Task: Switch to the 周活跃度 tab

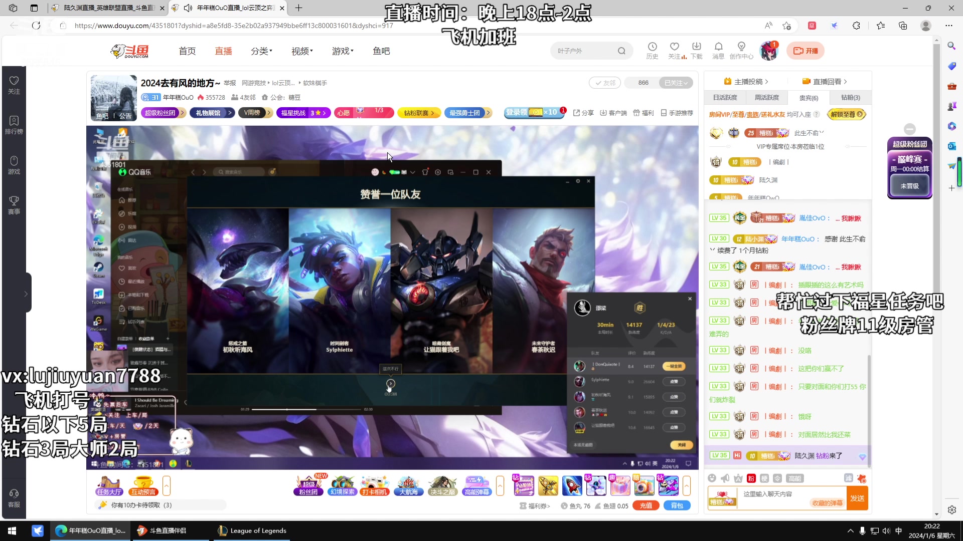Action: (x=767, y=98)
